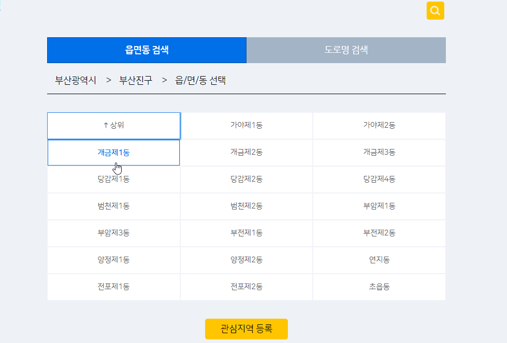Click the 양정제2동 entry
507x343 pixels.
point(247,260)
